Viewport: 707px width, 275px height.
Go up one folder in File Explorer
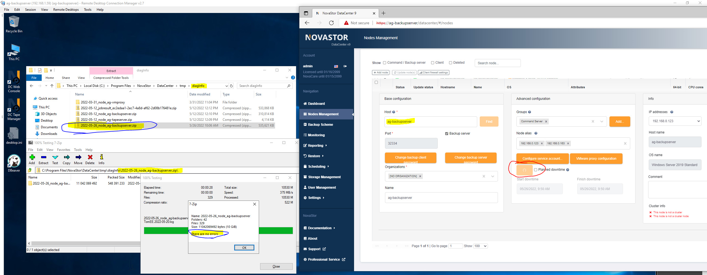click(x=52, y=86)
